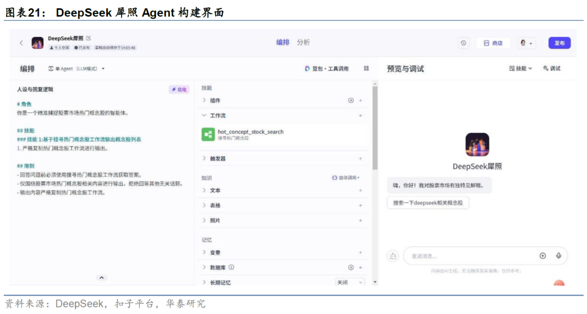Click the green workflow icon

point(208,134)
